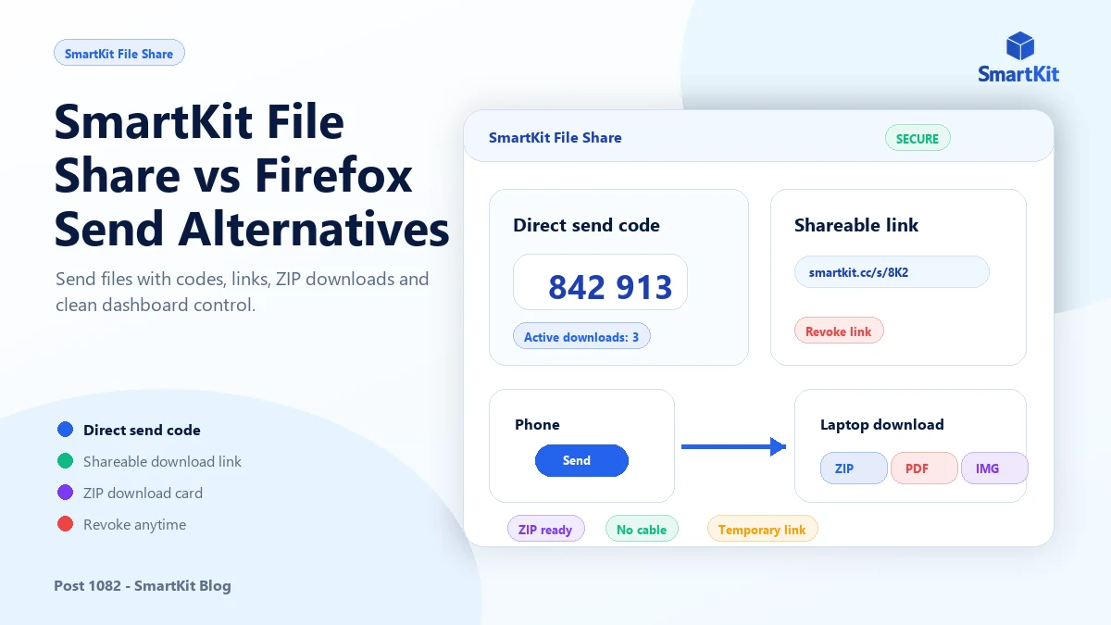Click the Active downloads: 3 badge
The image size is (1111, 625).
pyautogui.click(x=581, y=336)
